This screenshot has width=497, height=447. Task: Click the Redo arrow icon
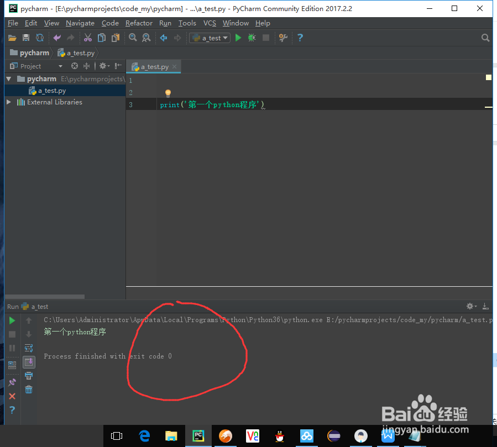coord(70,38)
